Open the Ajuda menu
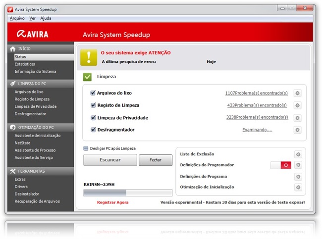This screenshot has height=239, width=322. [46, 18]
